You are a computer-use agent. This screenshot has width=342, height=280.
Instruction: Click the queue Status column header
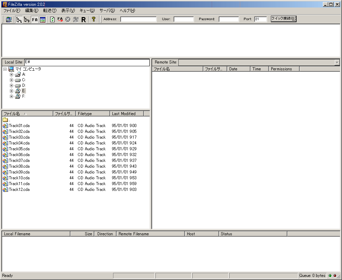pos(253,234)
